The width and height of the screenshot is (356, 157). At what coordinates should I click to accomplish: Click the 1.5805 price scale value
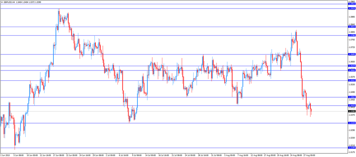(352, 32)
